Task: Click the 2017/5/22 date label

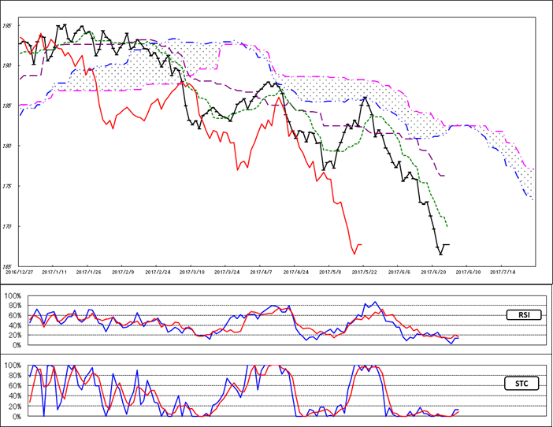Action: click(366, 270)
